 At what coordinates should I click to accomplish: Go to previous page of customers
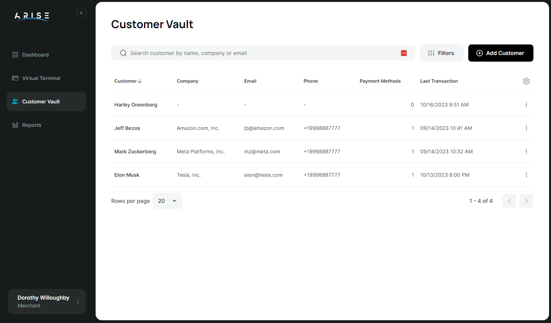pos(509,201)
